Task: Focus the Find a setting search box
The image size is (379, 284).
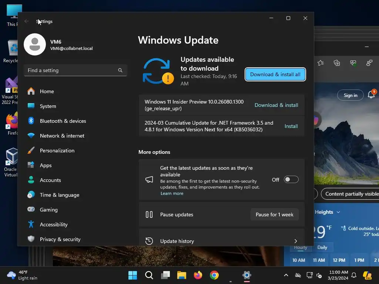Action: 76,70
